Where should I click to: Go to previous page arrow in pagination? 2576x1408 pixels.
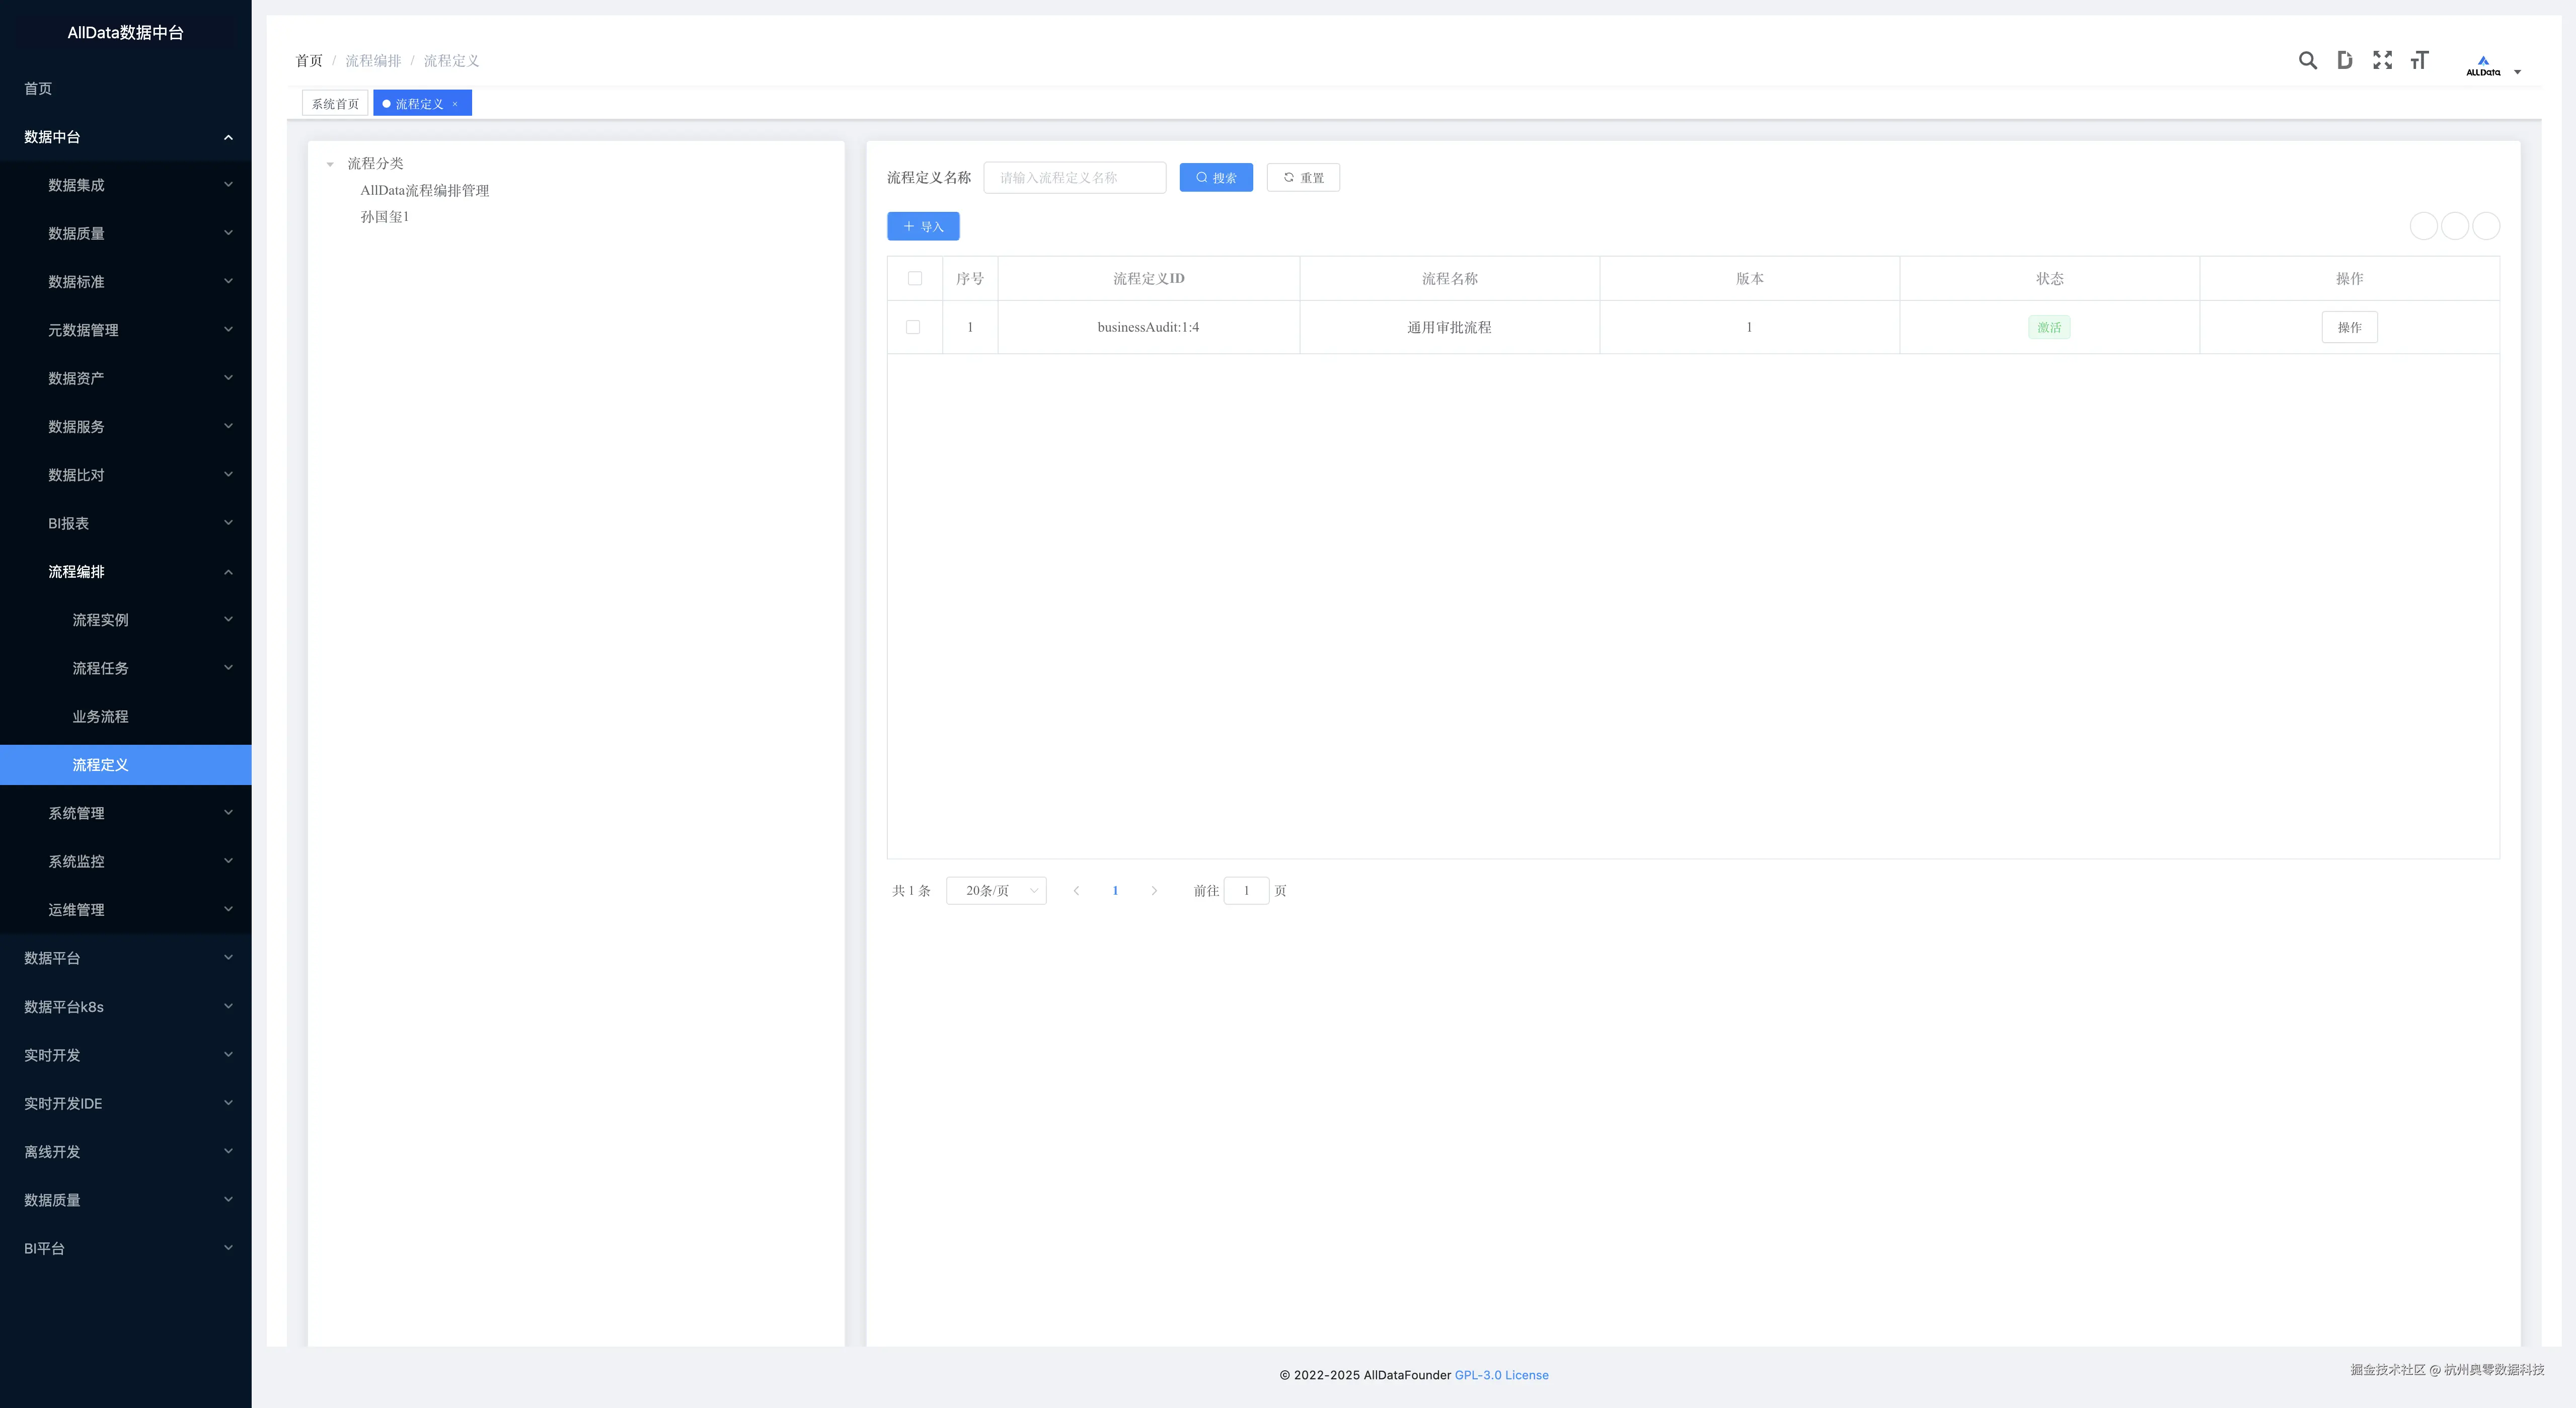click(x=1076, y=891)
